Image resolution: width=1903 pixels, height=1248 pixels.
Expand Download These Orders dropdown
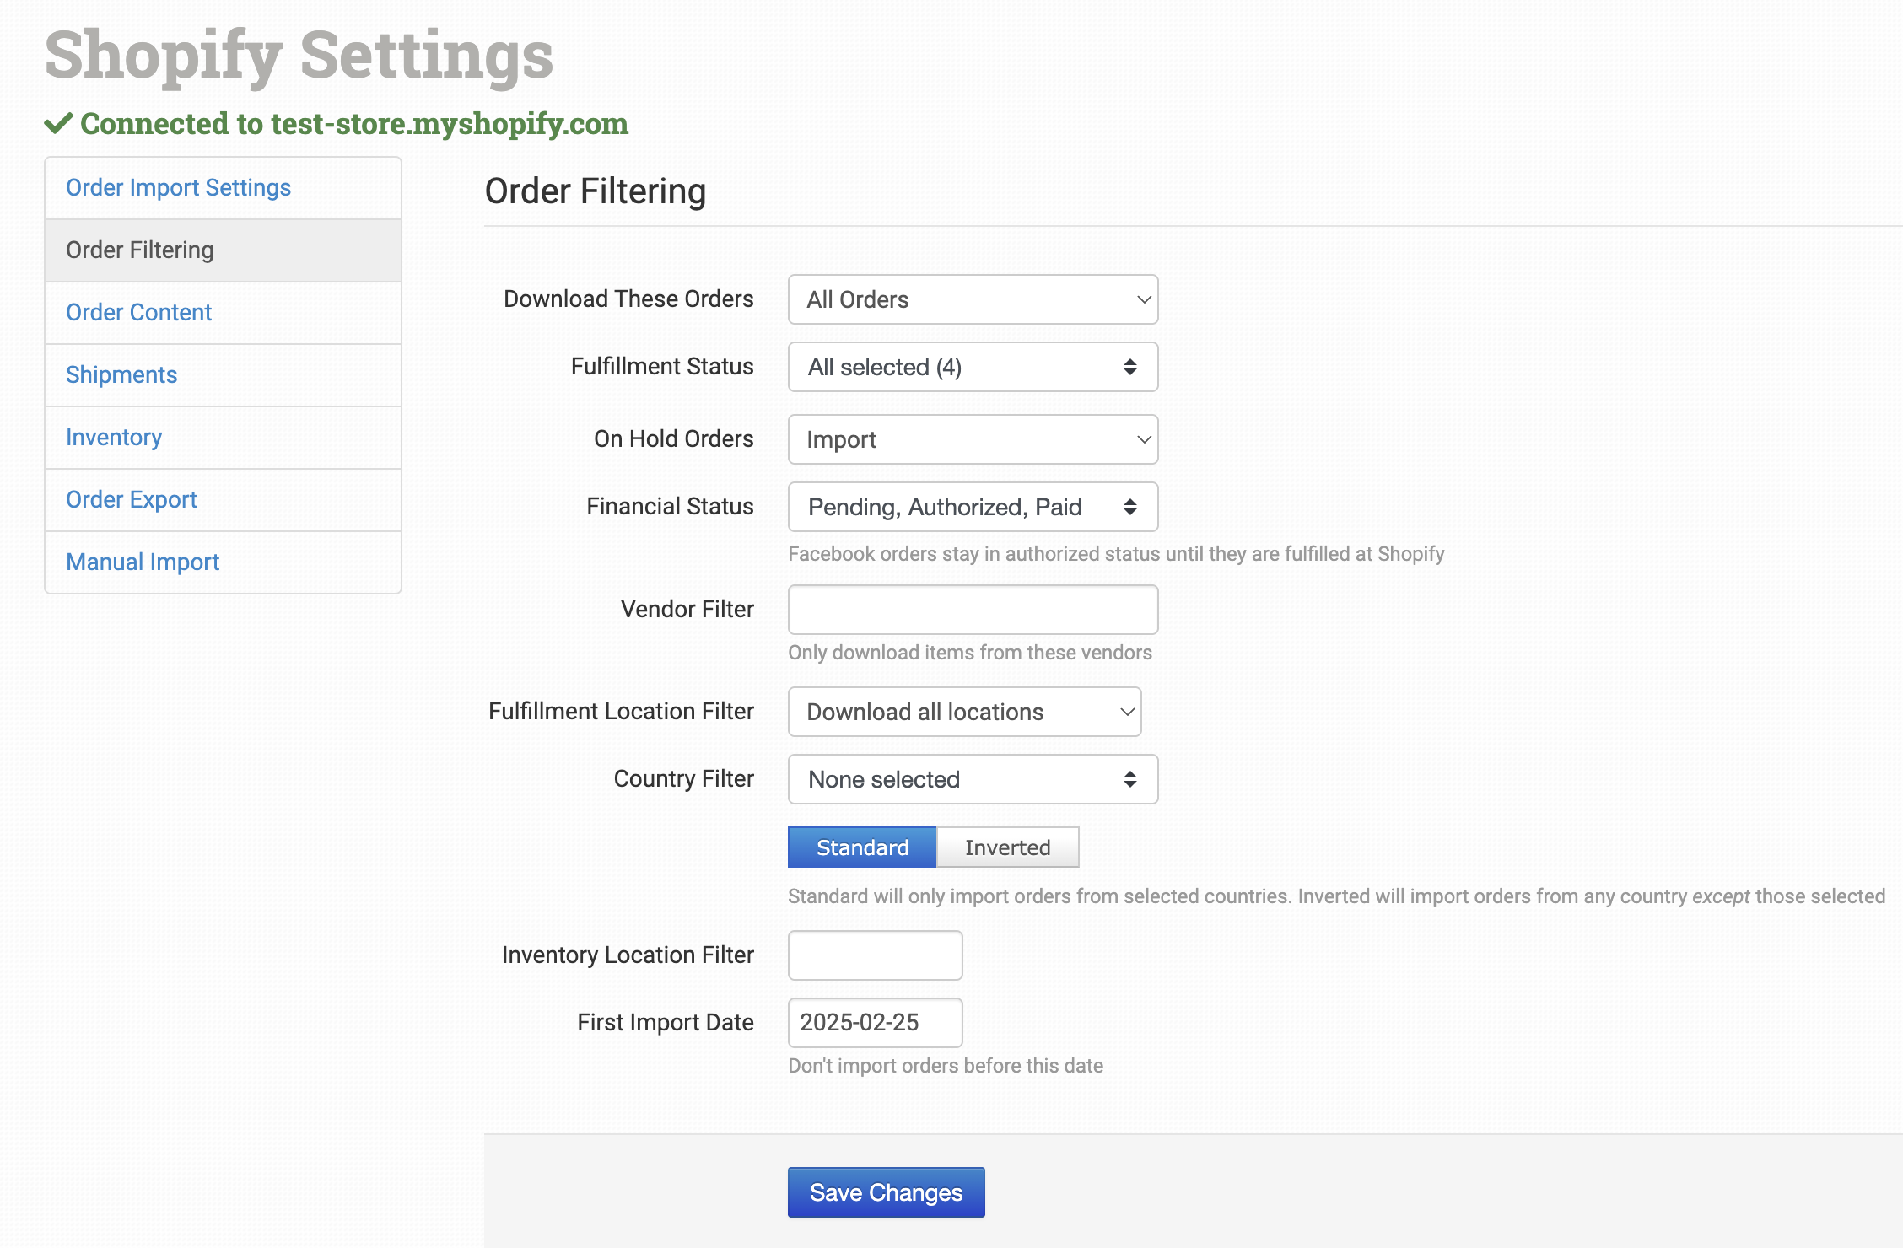[973, 299]
